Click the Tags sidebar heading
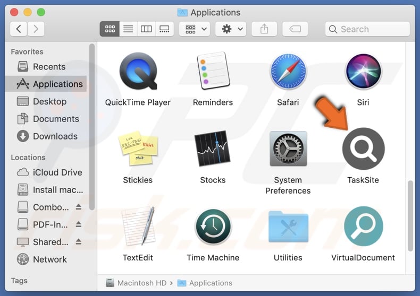This screenshot has width=420, height=296. point(19,281)
